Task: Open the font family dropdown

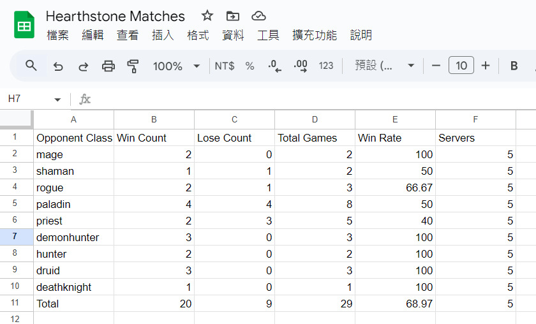Action: coord(385,66)
